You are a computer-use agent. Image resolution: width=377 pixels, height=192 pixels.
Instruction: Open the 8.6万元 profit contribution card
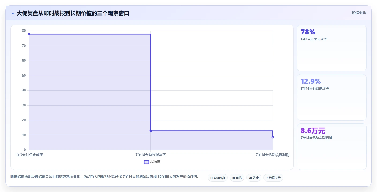331,147
